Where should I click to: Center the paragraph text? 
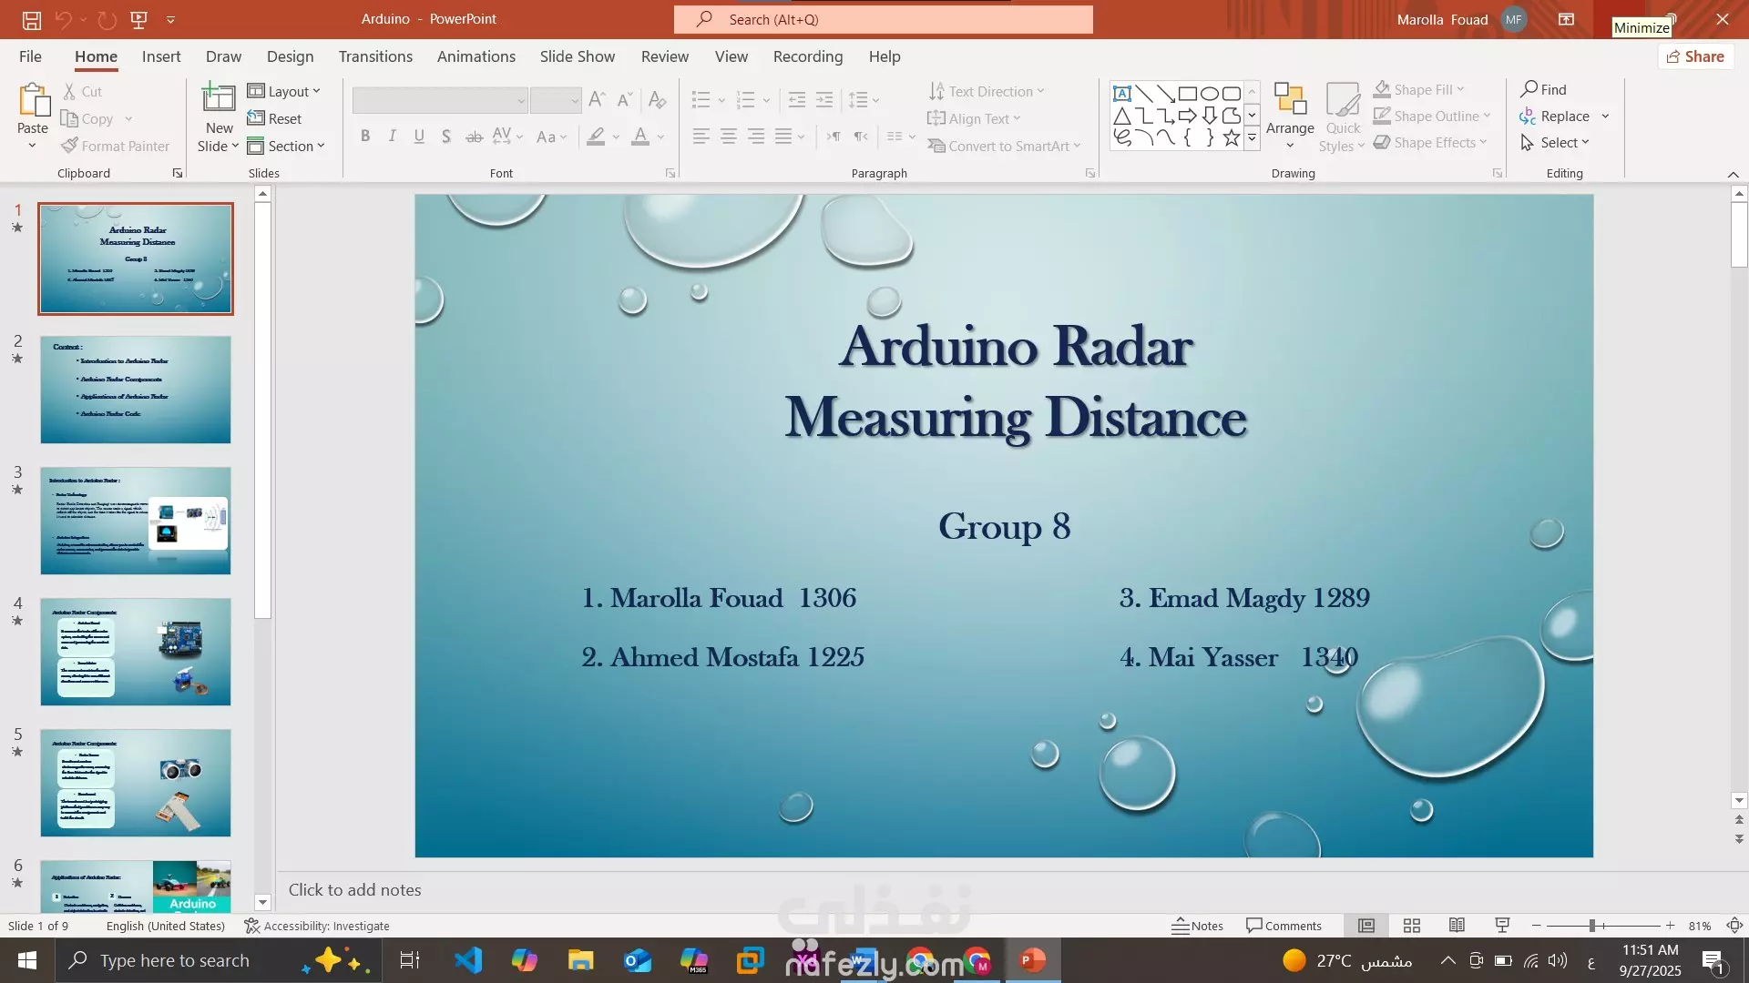tap(729, 137)
